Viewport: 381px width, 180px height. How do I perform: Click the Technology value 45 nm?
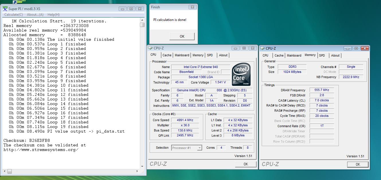179,82
